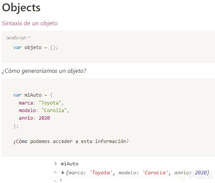Click 2020 value in console output
This screenshot has height=183, width=215.
pos(201,172)
